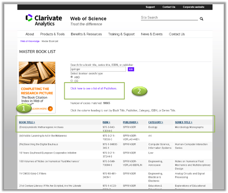228x193 pixels.
Task: Click the SPRINGER-VERLAG BERLIN publisher cell
Action: tap(133, 163)
